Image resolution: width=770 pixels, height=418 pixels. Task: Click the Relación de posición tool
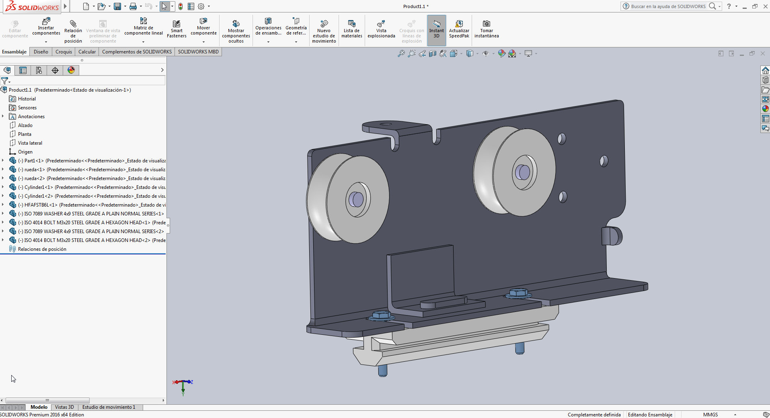pos(73,24)
